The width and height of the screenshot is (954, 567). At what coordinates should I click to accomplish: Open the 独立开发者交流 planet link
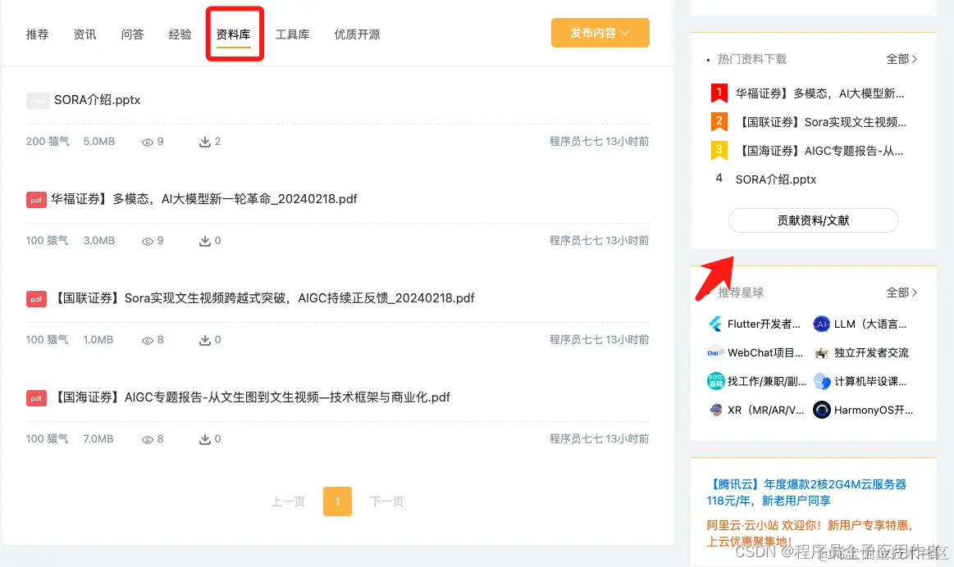tap(871, 353)
